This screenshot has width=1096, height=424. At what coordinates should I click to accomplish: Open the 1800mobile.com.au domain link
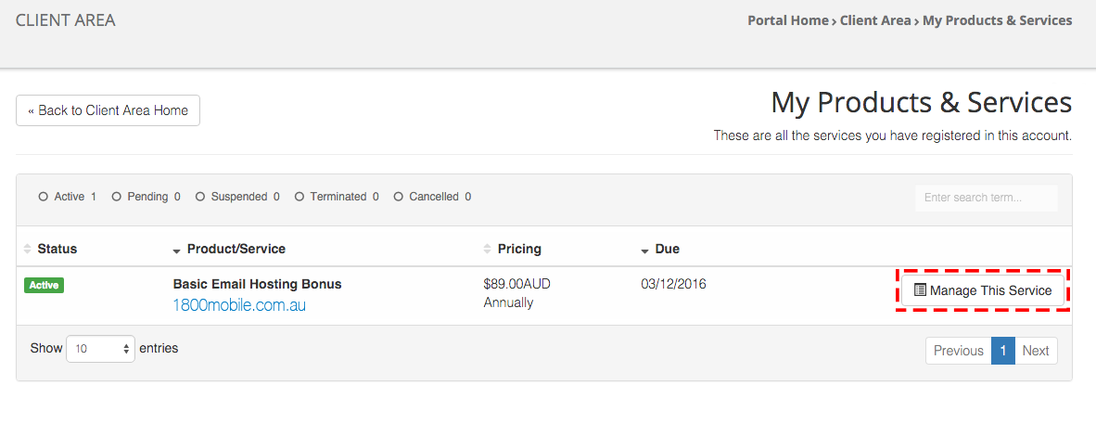[x=239, y=305]
